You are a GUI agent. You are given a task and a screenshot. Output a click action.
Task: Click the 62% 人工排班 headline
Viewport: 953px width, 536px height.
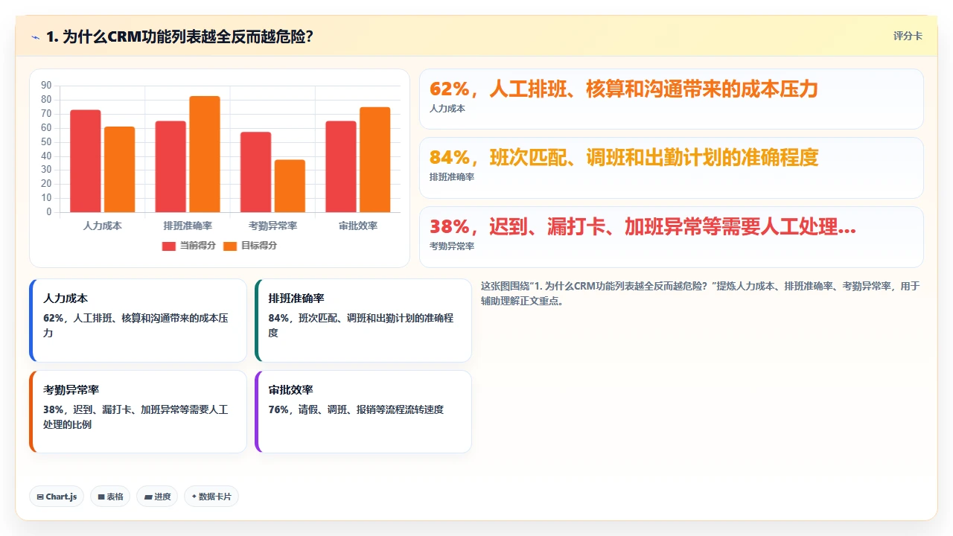tap(624, 89)
